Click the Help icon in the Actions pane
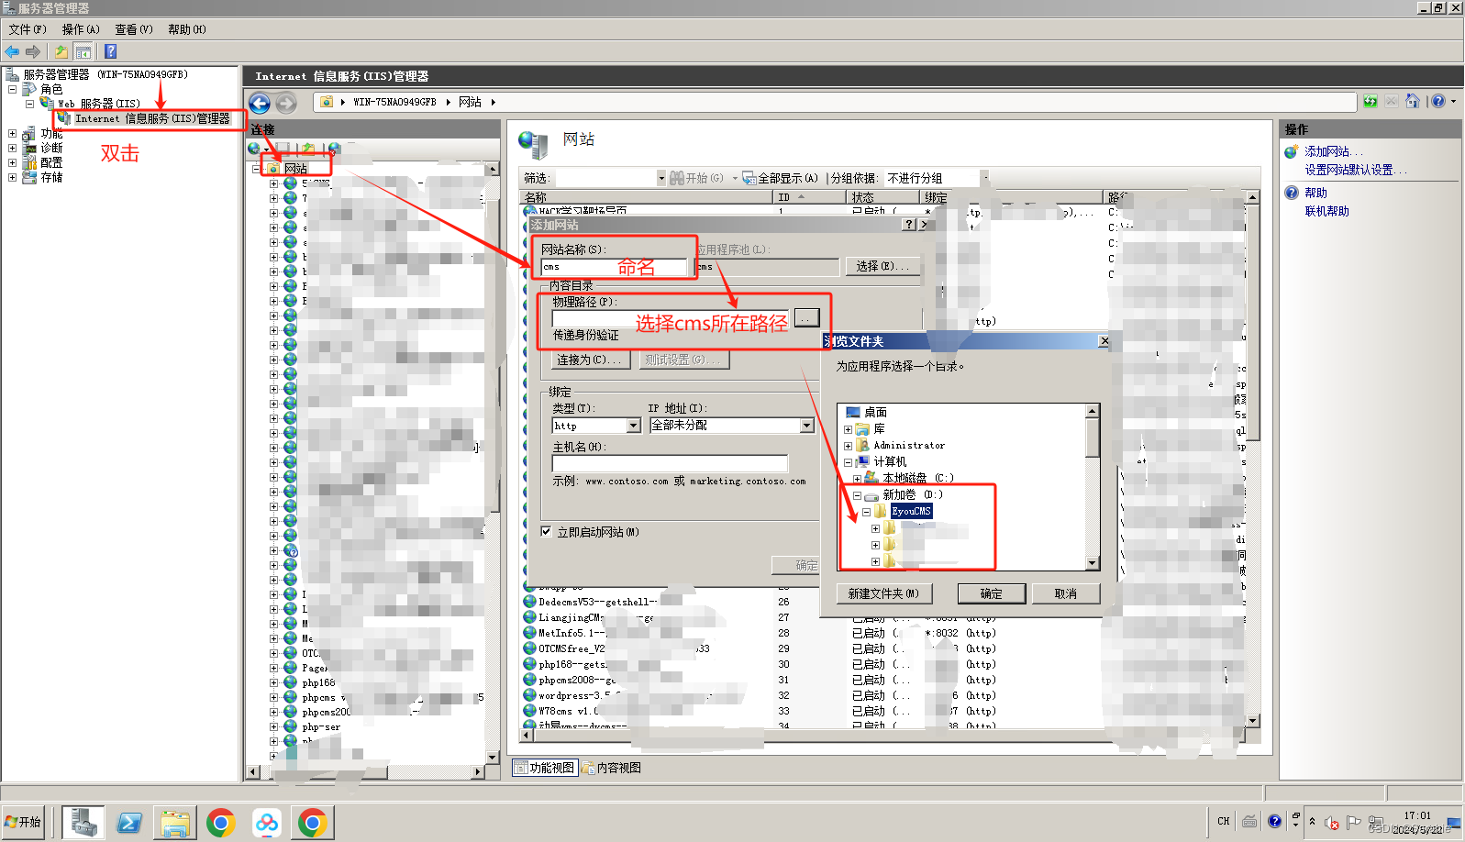1465x842 pixels. click(1292, 193)
